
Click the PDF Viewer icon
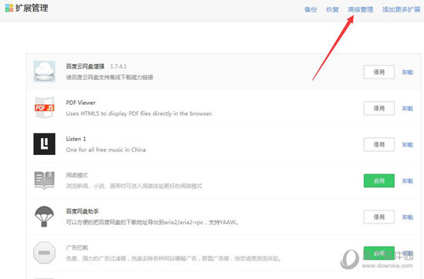(x=45, y=108)
